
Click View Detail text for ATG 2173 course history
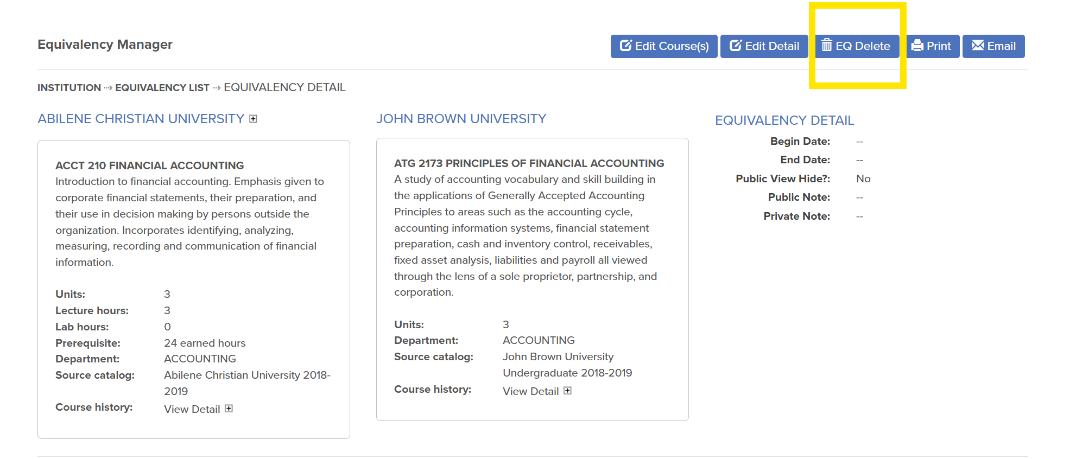(x=530, y=391)
